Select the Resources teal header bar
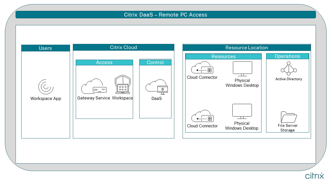 (223, 56)
